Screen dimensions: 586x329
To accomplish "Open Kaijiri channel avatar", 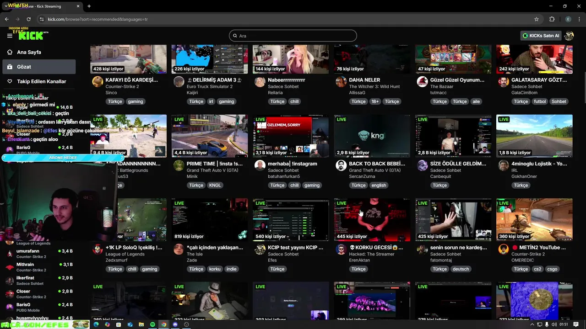I will [179, 82].
